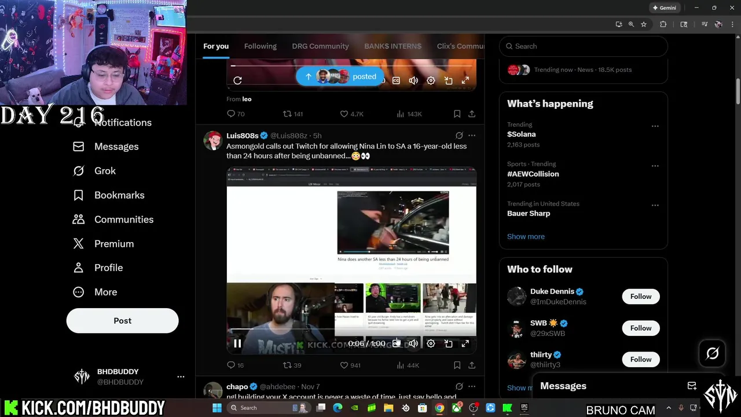Screen dimensions: 741x417
Task: Ask Grok about the chapo post
Action: coord(459,387)
